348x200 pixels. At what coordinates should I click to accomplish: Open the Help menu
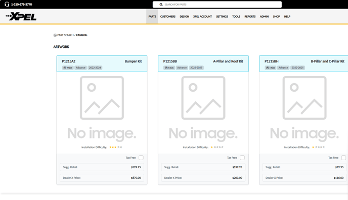(287, 16)
